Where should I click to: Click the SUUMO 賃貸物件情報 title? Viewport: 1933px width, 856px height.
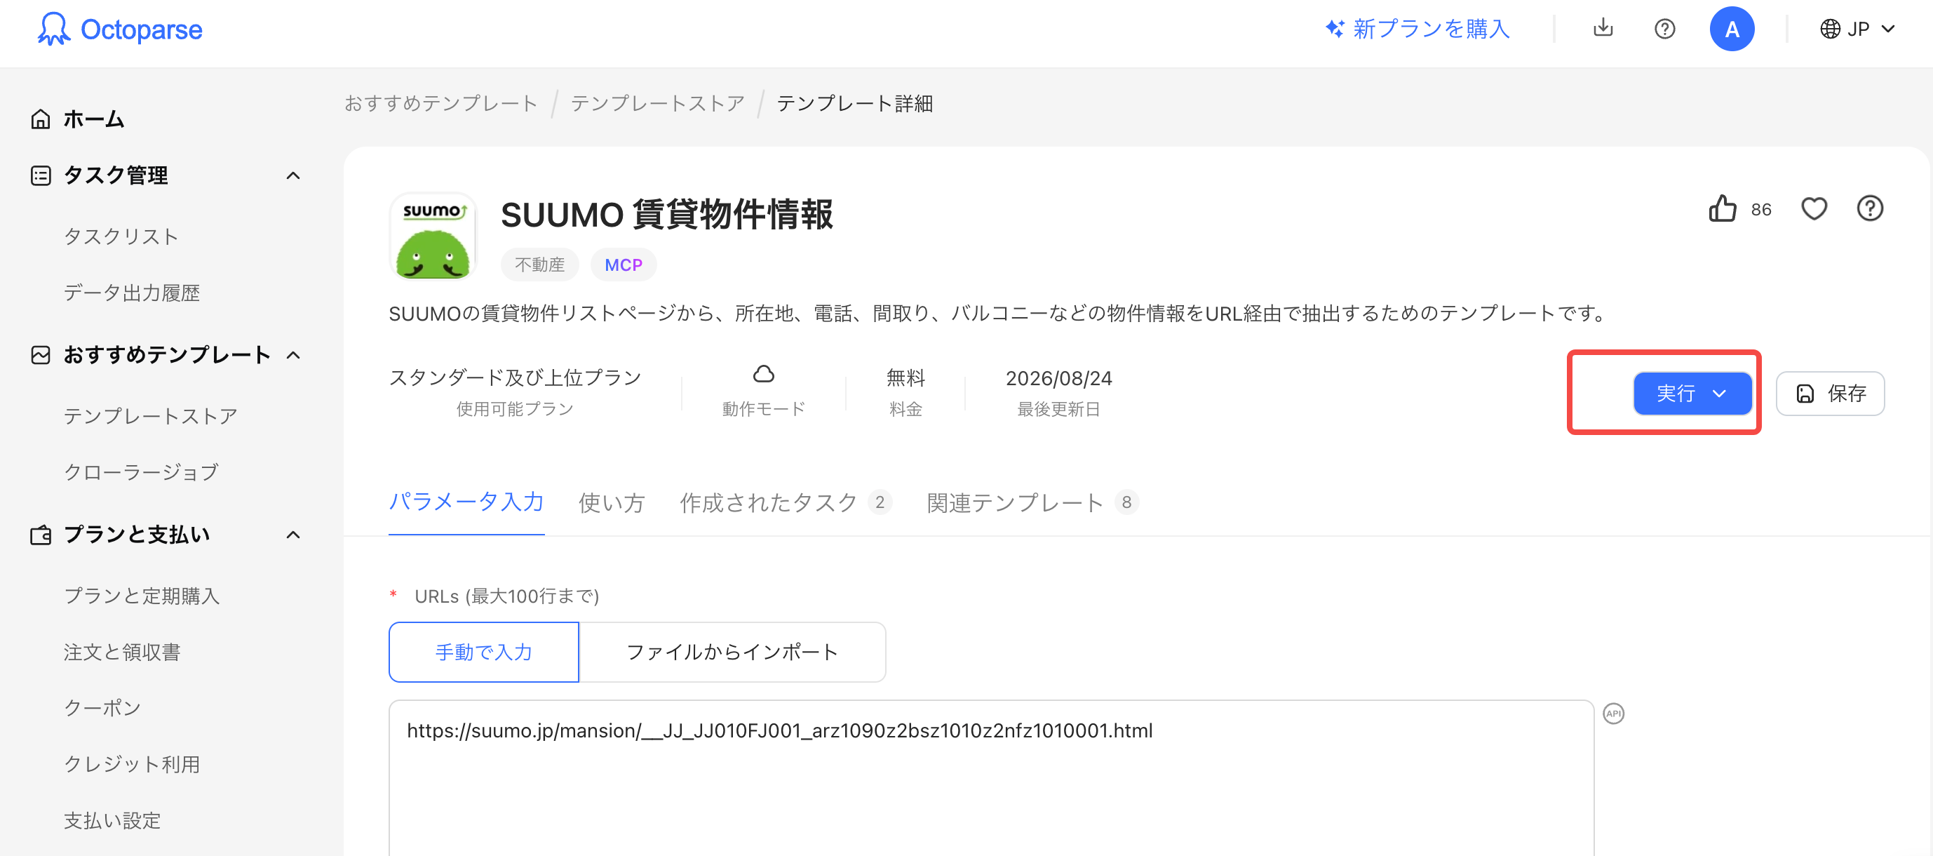[x=666, y=214]
